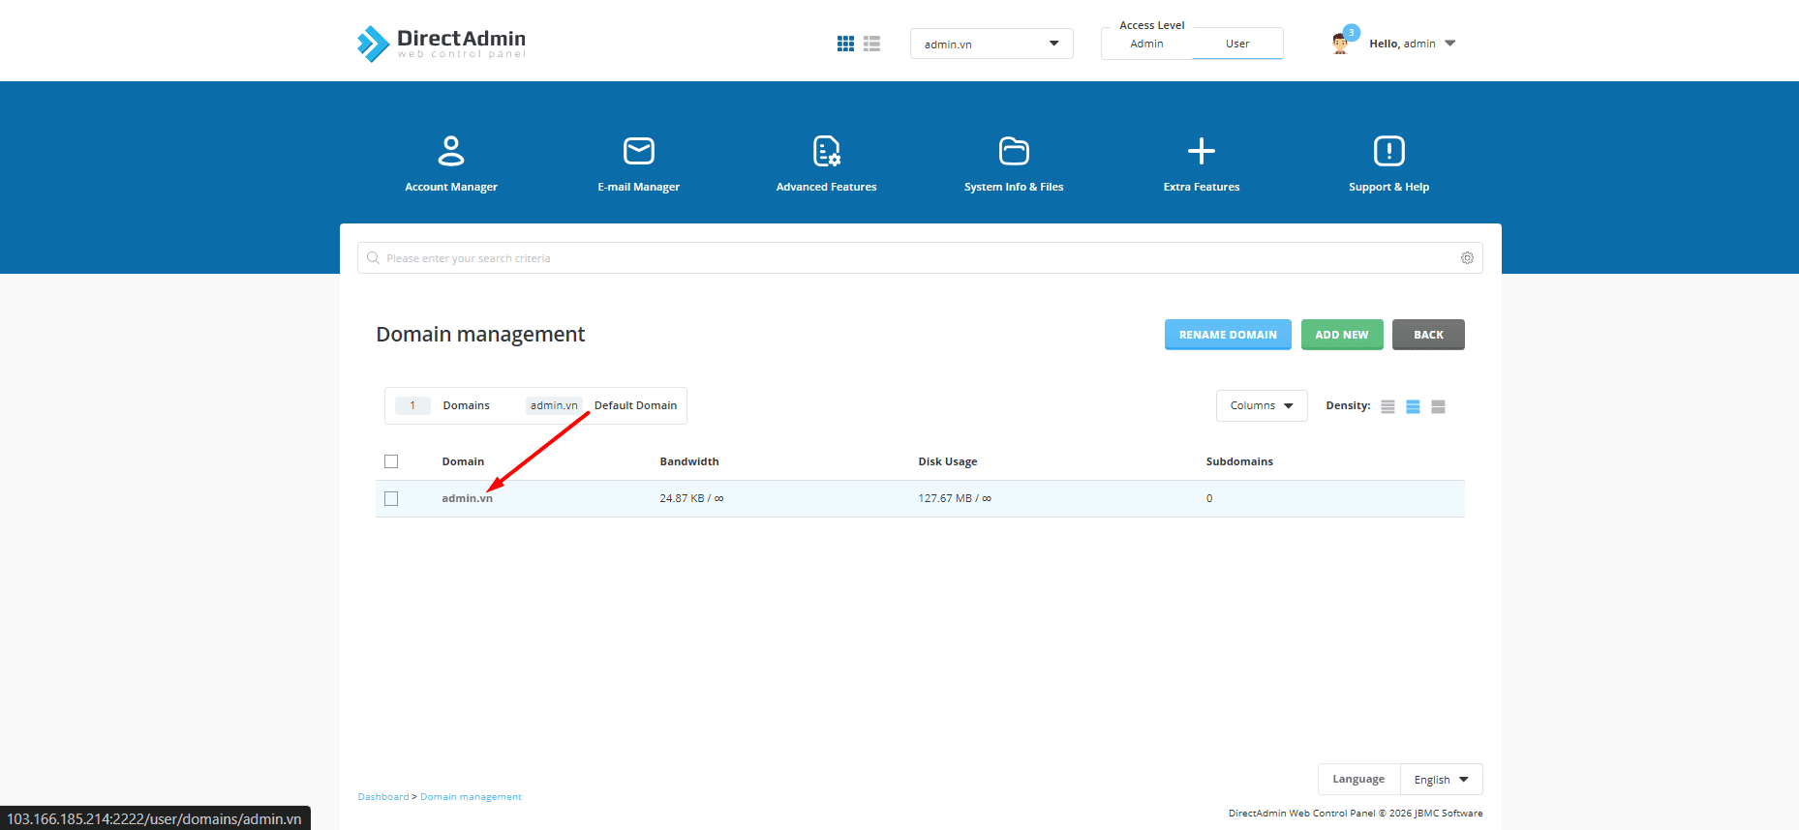
Task: Open the Support & Help icon
Action: 1388,152
